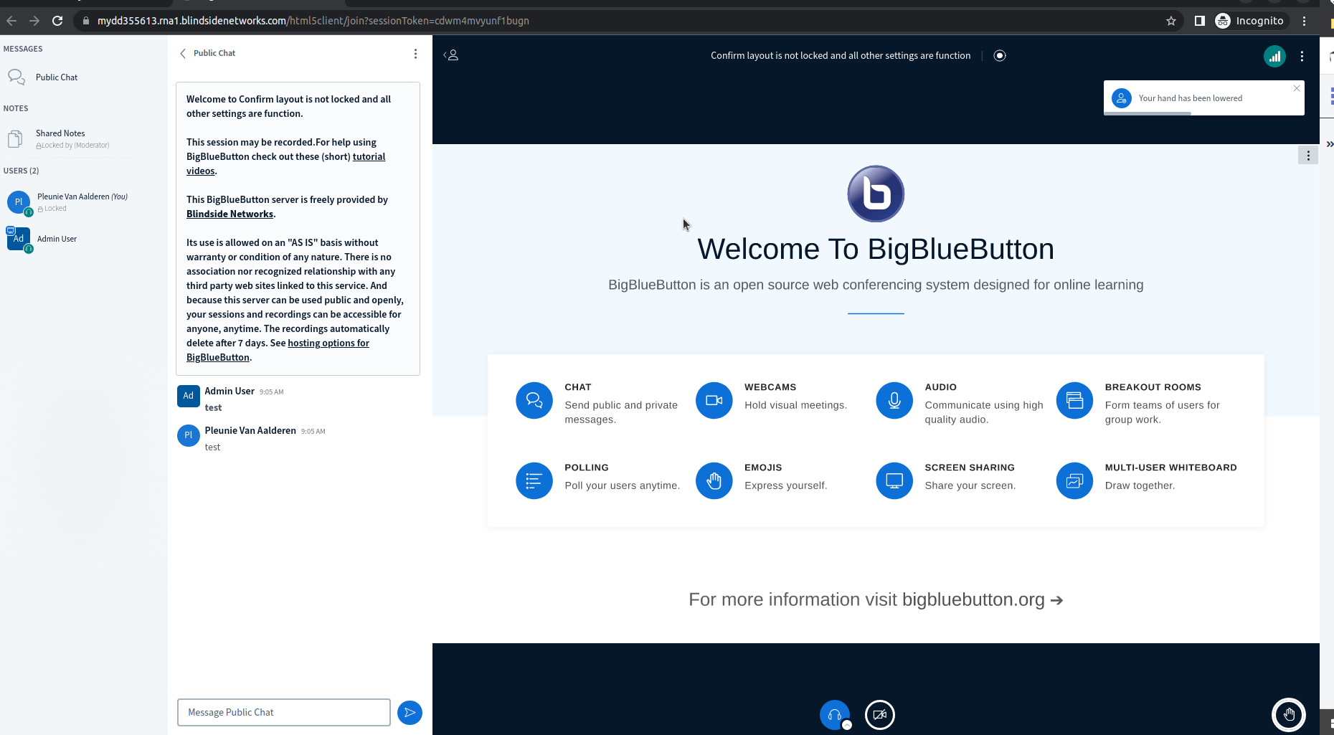
Task: Bookmark this page with the star
Action: [1171, 21]
